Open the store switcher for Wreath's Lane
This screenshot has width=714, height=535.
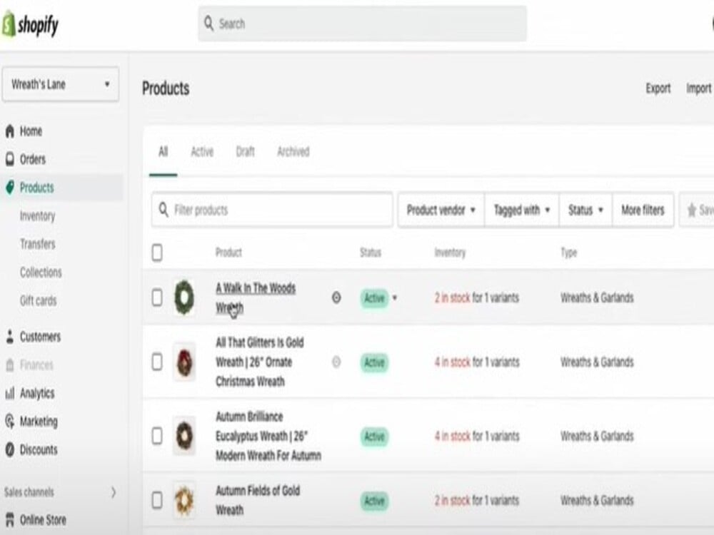point(60,85)
